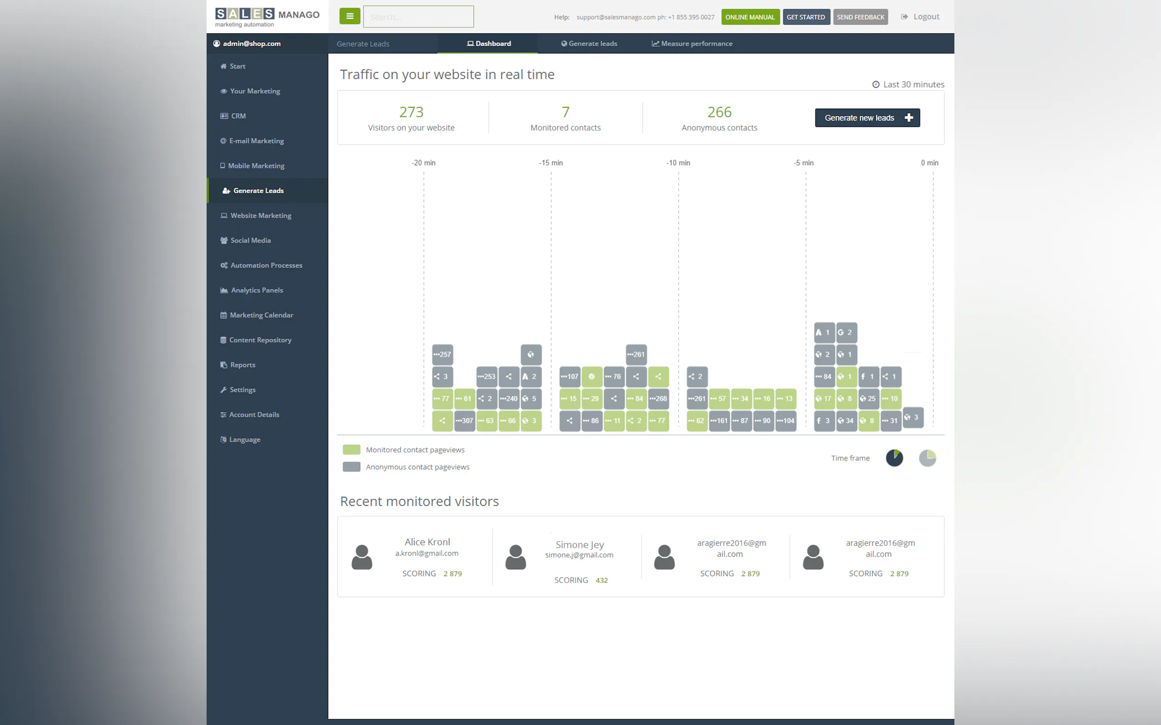Select the light gray pie time frame icon

pos(927,458)
